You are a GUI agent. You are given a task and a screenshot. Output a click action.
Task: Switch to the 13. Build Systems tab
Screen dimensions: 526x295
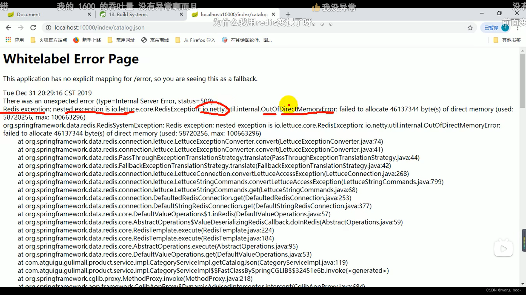(x=141, y=14)
